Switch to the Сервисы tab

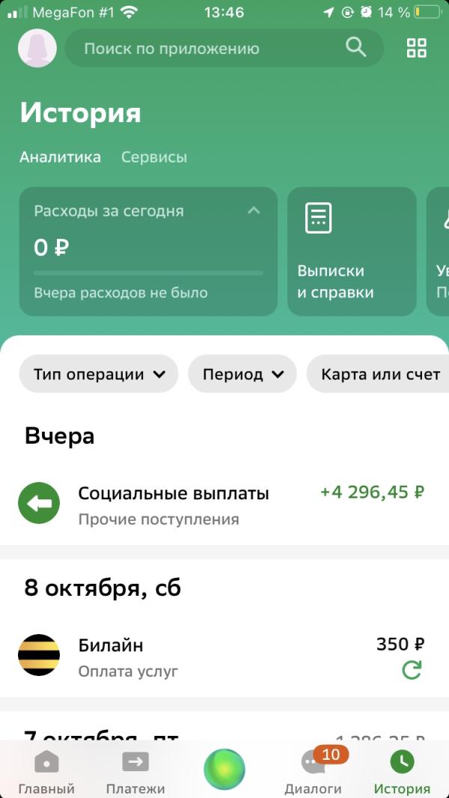click(x=154, y=157)
